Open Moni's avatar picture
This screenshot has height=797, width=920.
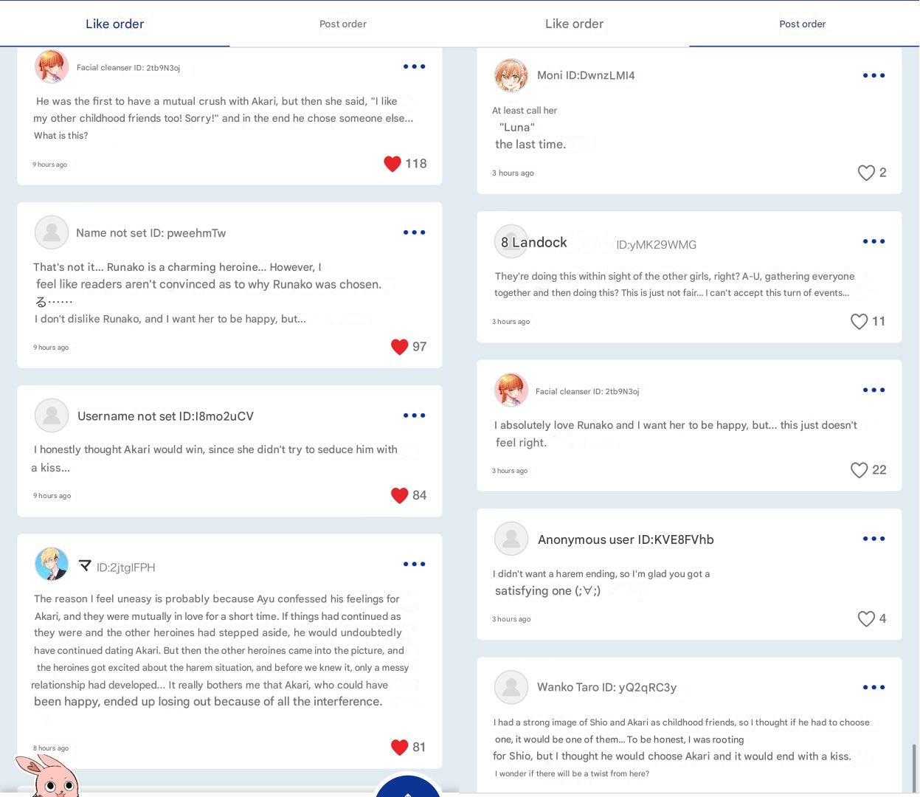511,75
